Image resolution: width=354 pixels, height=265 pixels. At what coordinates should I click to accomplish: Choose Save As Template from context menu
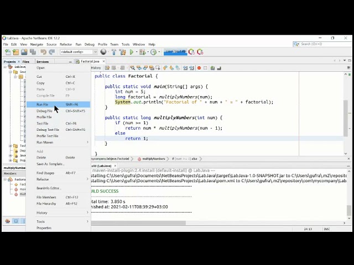coord(58,164)
